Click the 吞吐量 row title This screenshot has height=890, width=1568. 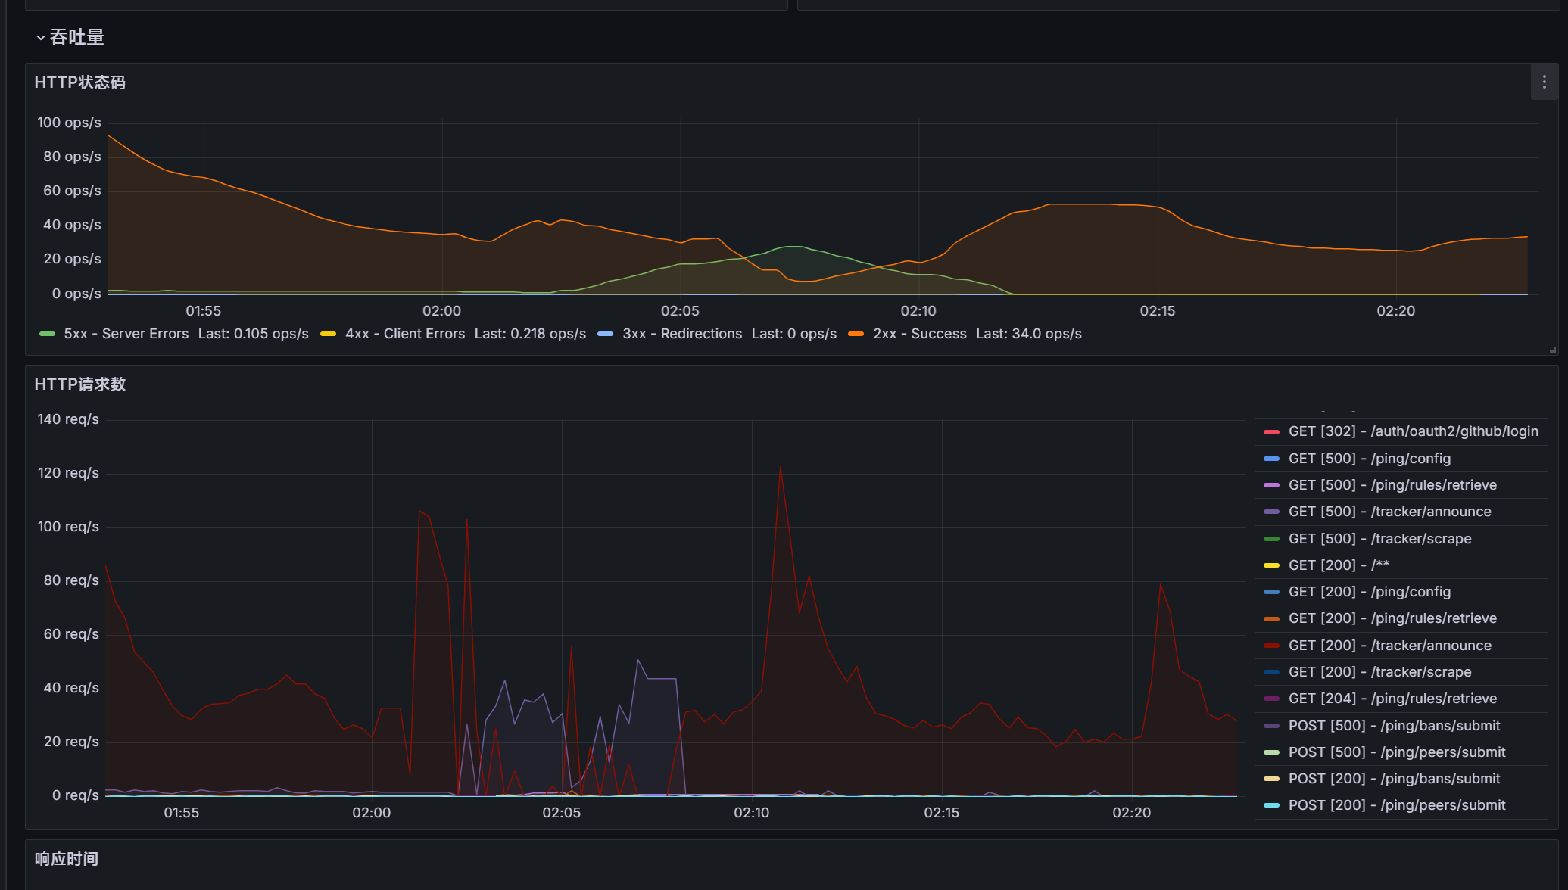pos(76,37)
